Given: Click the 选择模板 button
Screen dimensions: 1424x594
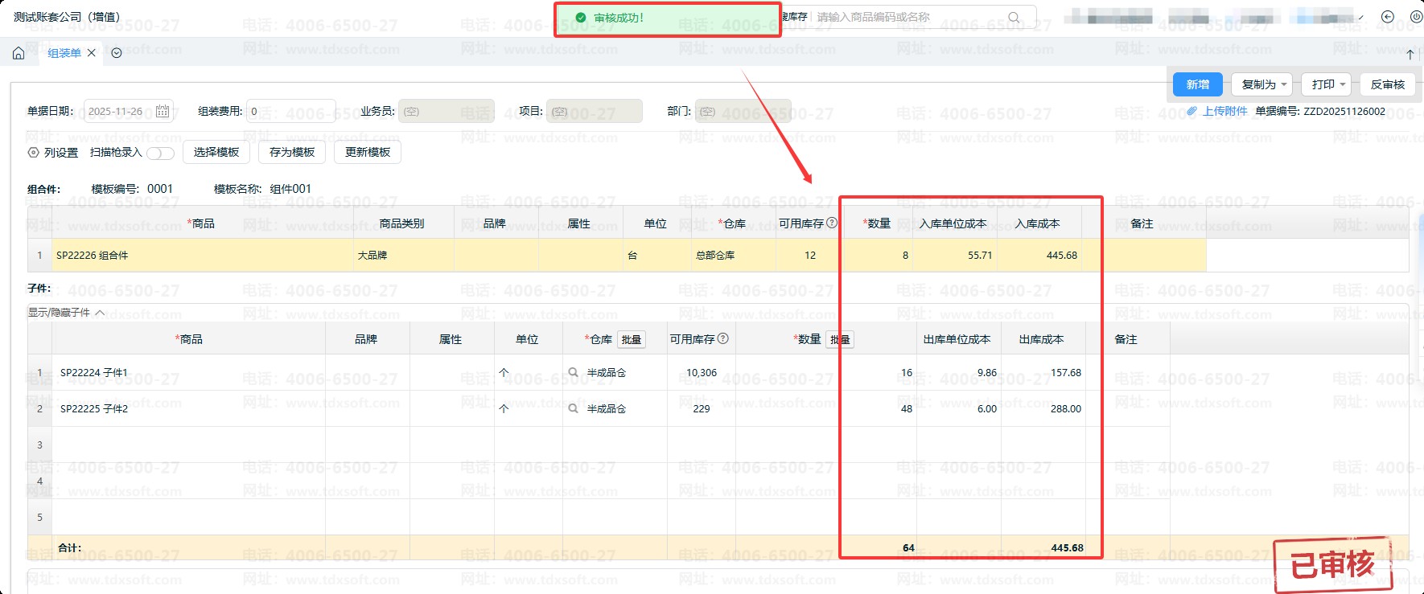Looking at the screenshot, I should (x=216, y=153).
